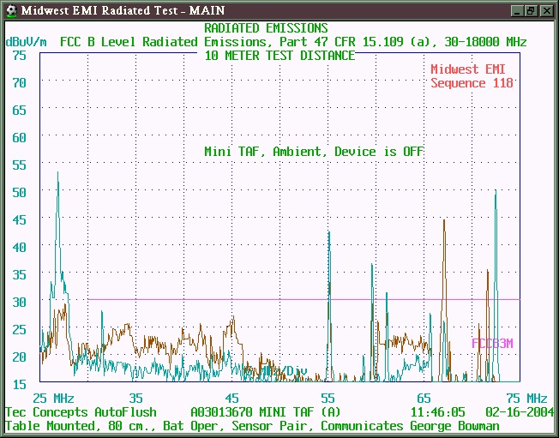The height and width of the screenshot is (438, 559).
Task: Click the pink horizontal FCC limit line
Action: click(x=257, y=299)
